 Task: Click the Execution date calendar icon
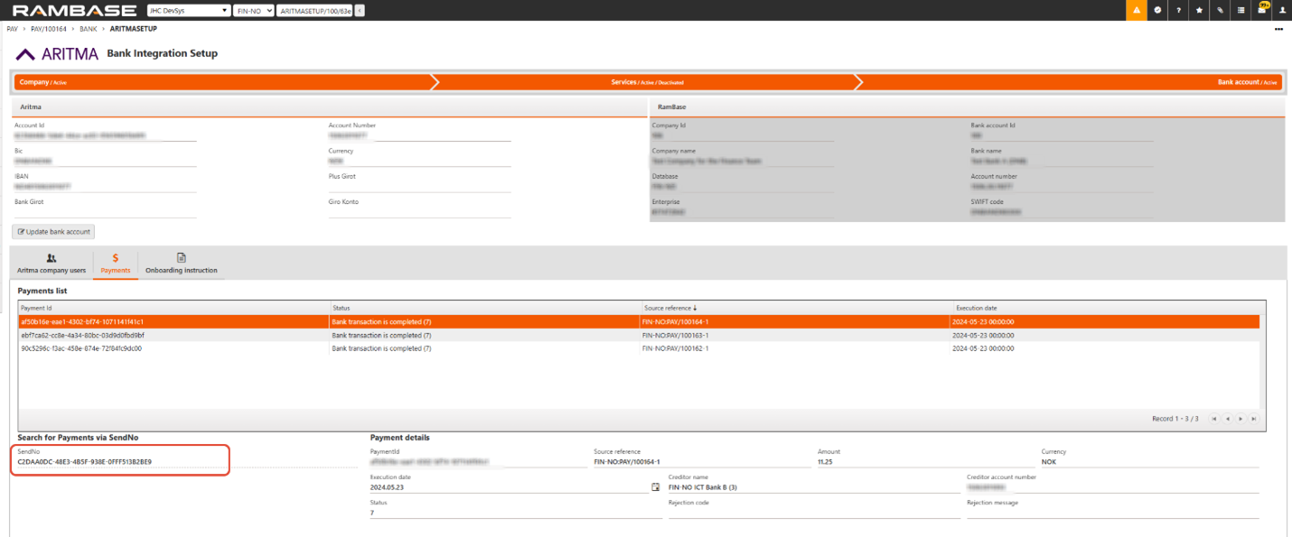(656, 487)
